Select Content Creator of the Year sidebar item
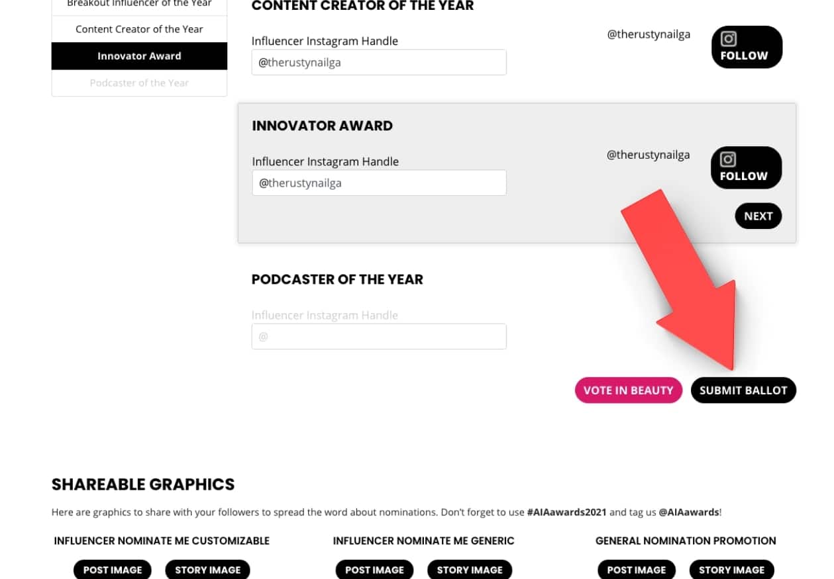 139,29
